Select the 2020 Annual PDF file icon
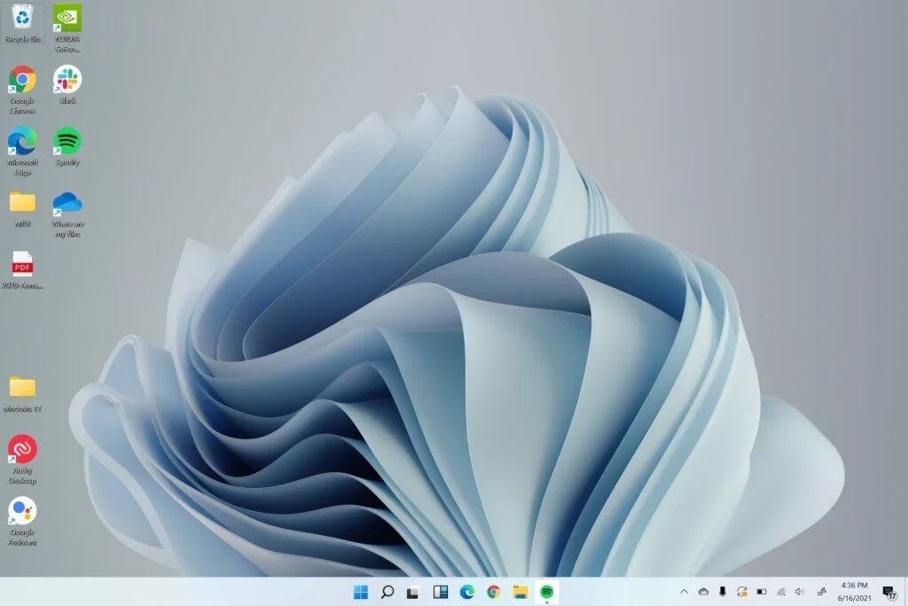 (22, 270)
